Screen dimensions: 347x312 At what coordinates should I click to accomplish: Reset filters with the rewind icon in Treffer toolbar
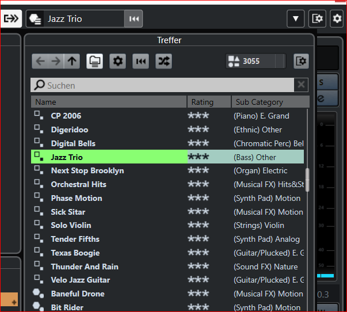(141, 61)
